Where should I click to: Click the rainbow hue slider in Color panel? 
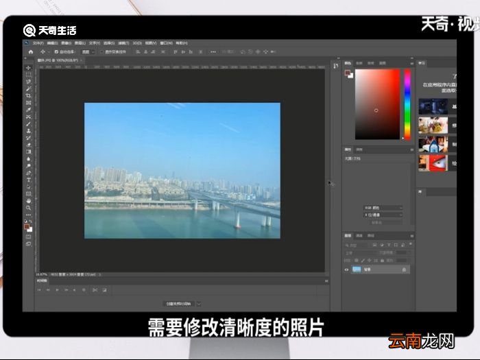point(407,104)
